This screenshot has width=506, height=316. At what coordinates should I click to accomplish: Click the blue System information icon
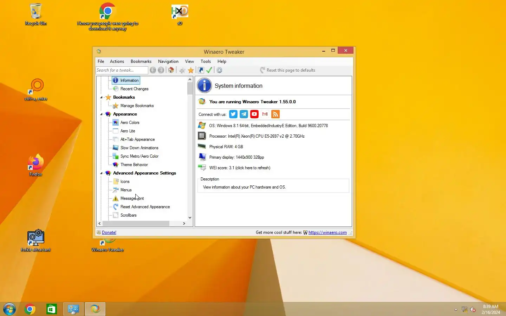204,86
